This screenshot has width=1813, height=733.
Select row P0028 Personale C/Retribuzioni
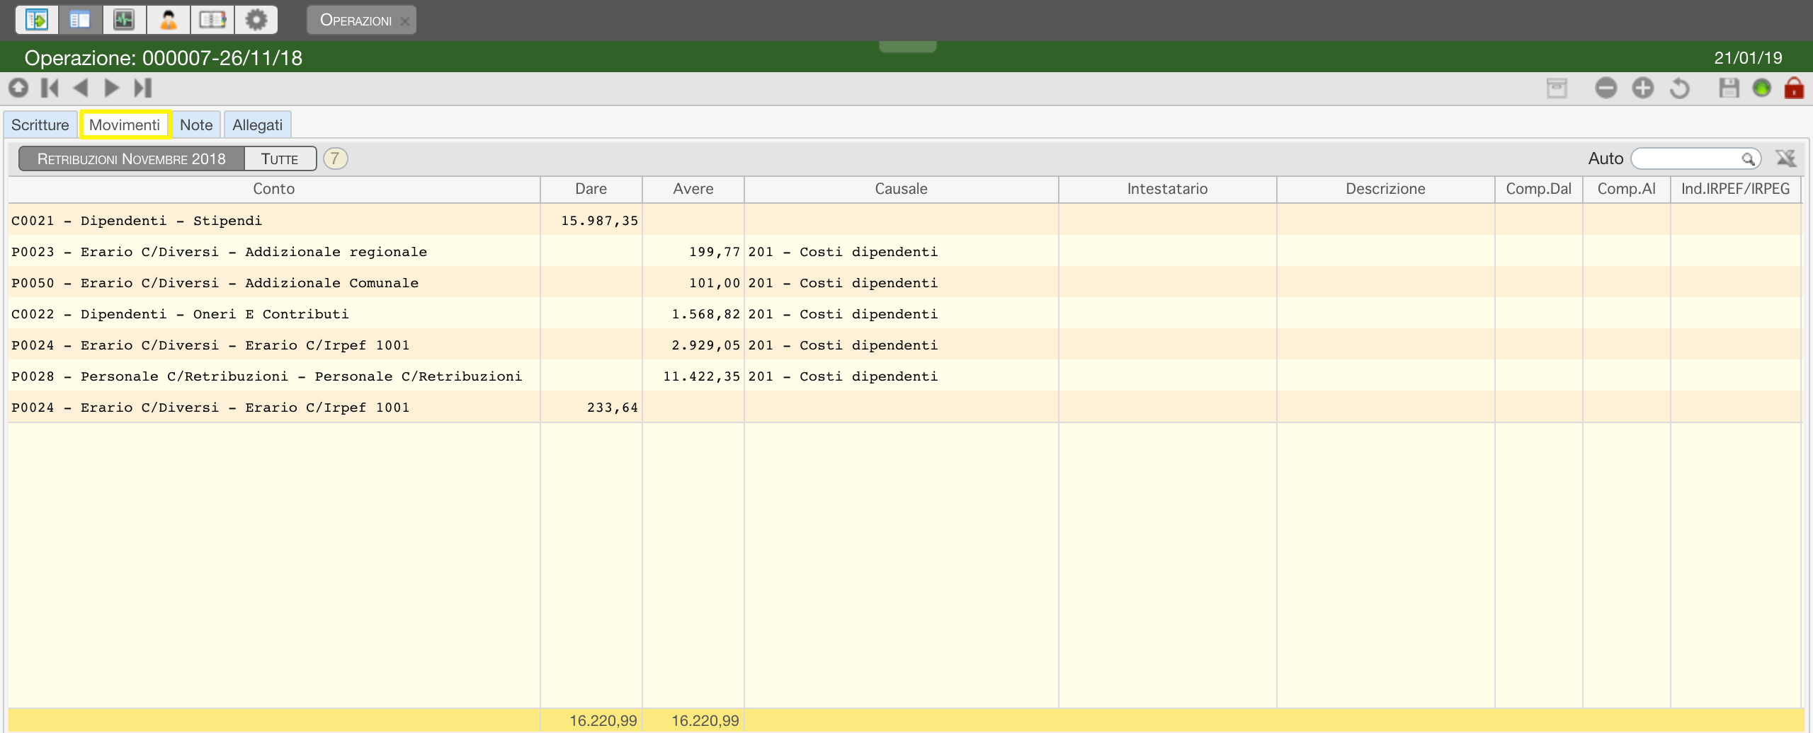click(905, 376)
